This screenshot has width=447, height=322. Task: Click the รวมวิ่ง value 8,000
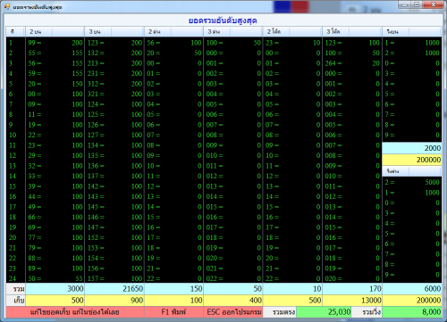pyautogui.click(x=412, y=312)
